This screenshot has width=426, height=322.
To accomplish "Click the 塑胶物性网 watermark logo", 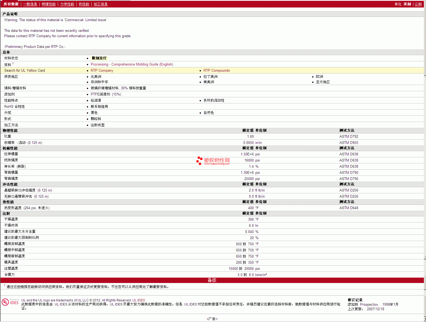I will [213, 161].
